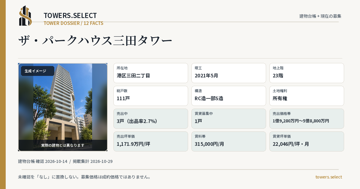Select the 賃料帯 card 315,000円/月
This screenshot has width=360, height=189.
tap(229, 141)
